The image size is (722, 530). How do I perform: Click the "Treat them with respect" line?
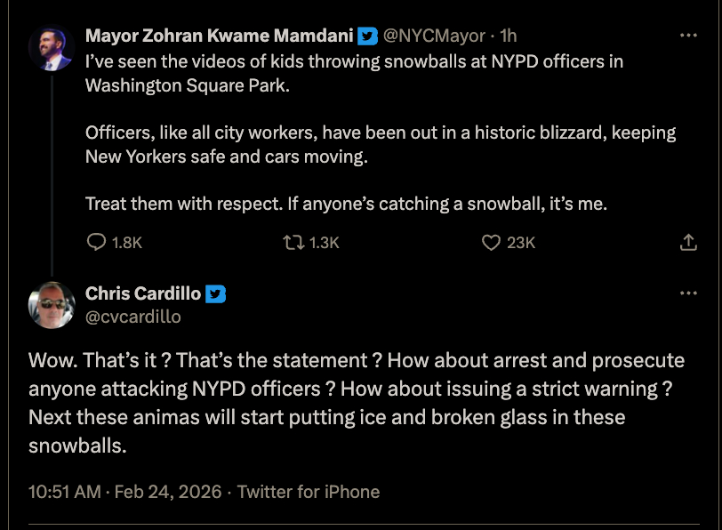346,204
